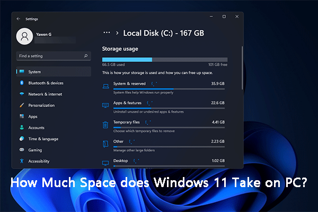The image size is (318, 212).
Task: Click the Accessibility figure icon
Action: tap(22, 161)
